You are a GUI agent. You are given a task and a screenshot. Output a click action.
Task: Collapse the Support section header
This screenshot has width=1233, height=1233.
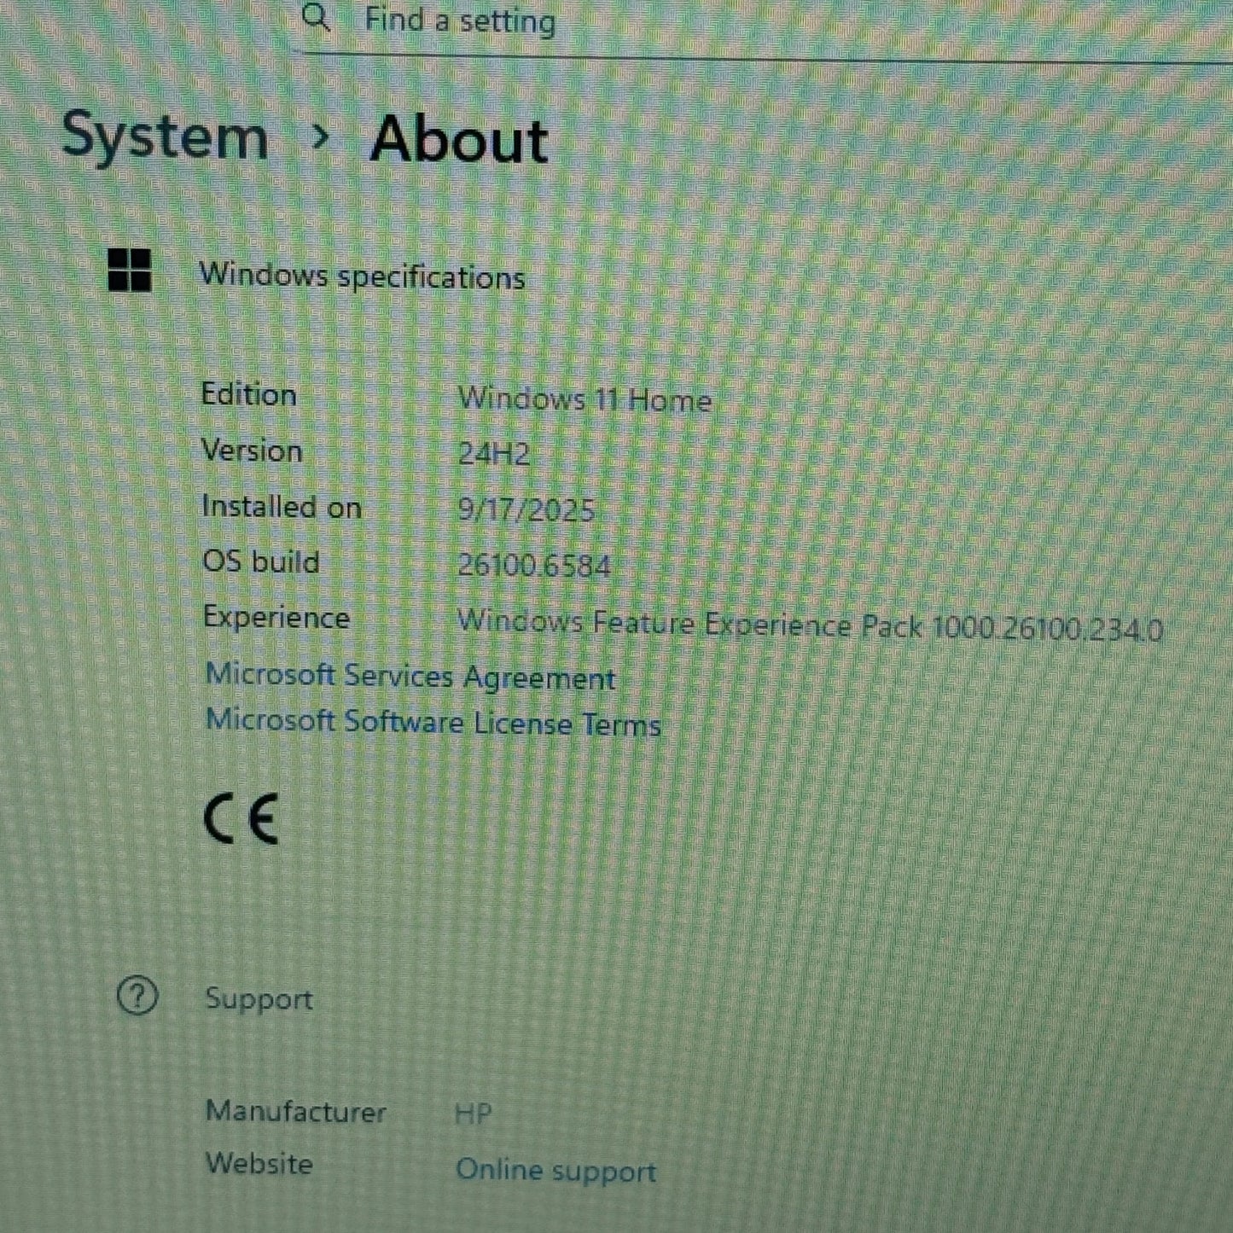point(259,998)
